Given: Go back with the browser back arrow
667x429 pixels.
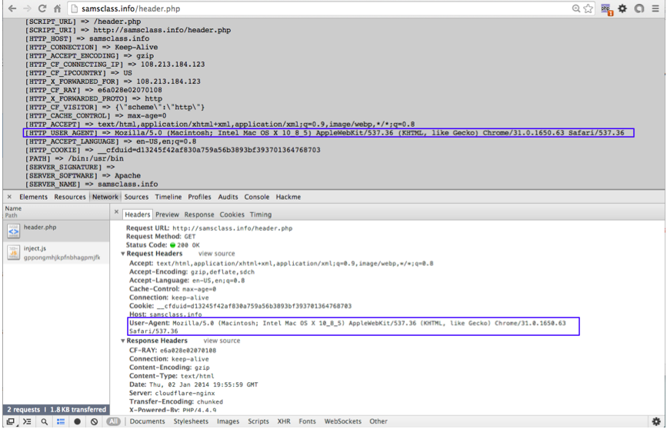Looking at the screenshot, I should (x=12, y=8).
